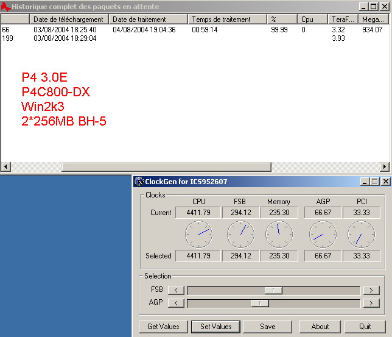Click the '3.93' TeraF value cell
Screen dimensions: 392x337
point(338,38)
